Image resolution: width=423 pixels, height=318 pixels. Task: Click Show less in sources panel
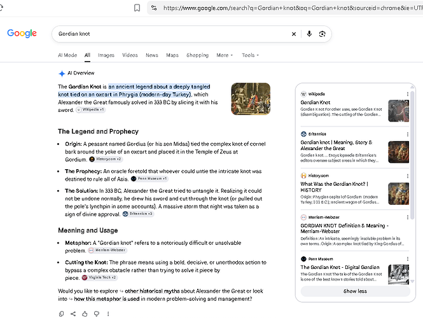click(x=356, y=291)
